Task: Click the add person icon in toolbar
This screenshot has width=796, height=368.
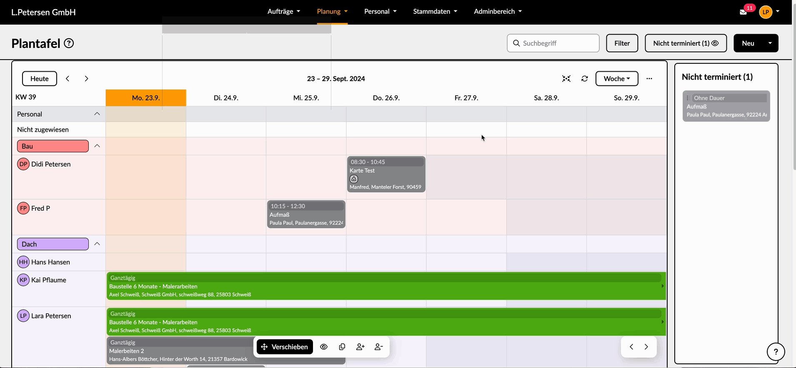Action: 360,347
